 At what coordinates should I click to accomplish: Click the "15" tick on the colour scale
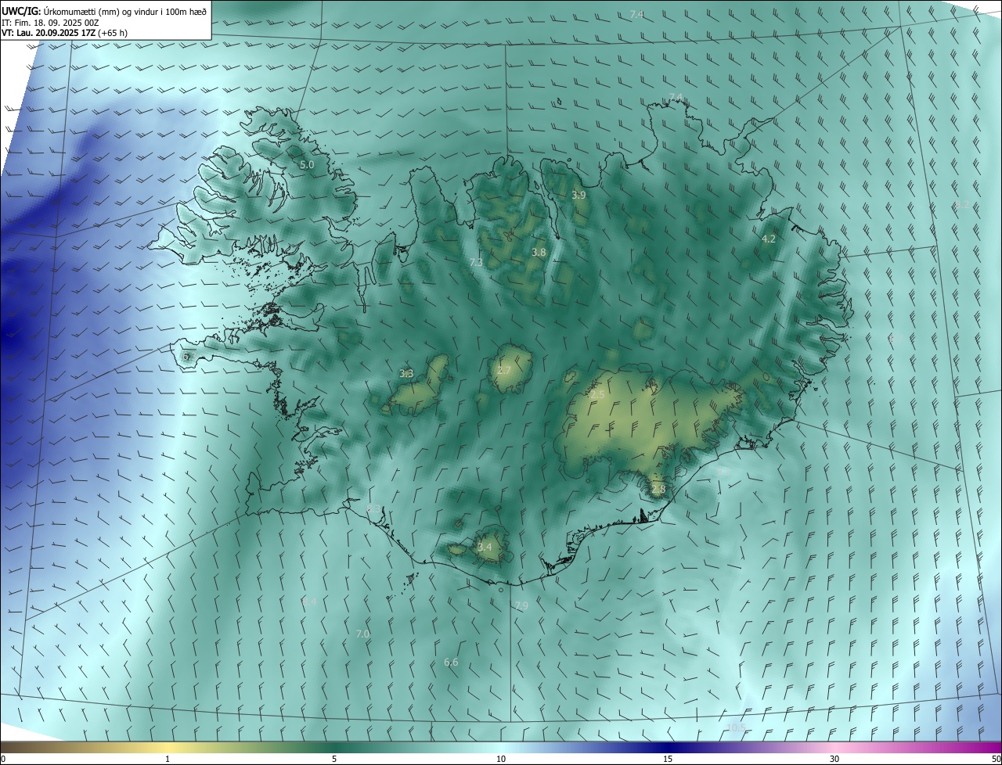point(668,760)
